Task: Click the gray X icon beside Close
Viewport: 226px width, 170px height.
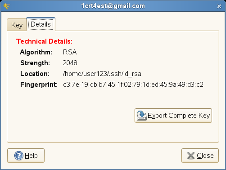Action: coord(191,156)
